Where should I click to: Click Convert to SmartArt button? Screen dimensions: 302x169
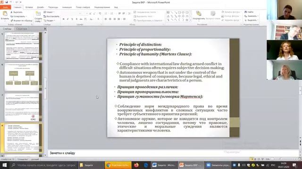point(148,21)
